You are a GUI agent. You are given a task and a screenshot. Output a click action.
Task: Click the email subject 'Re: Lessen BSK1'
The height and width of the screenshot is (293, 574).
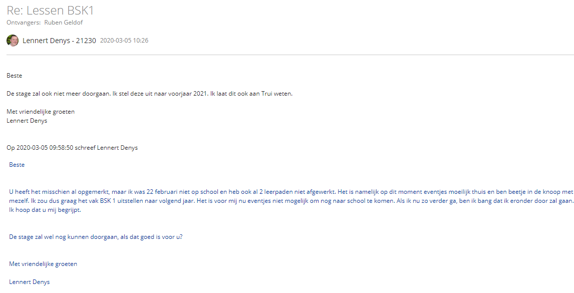point(50,11)
